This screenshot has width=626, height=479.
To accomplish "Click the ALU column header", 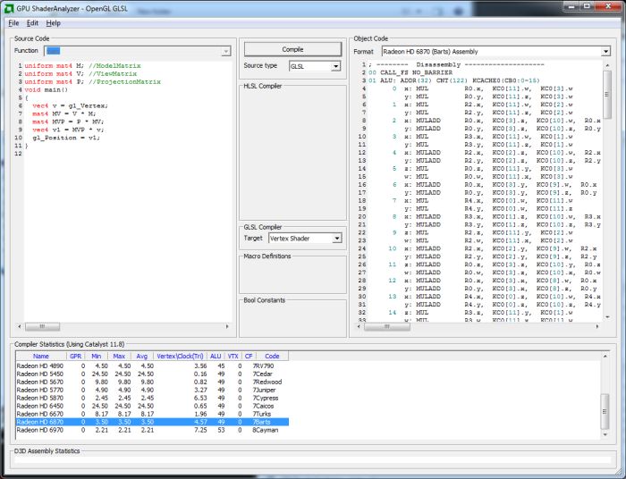I will 216,357.
